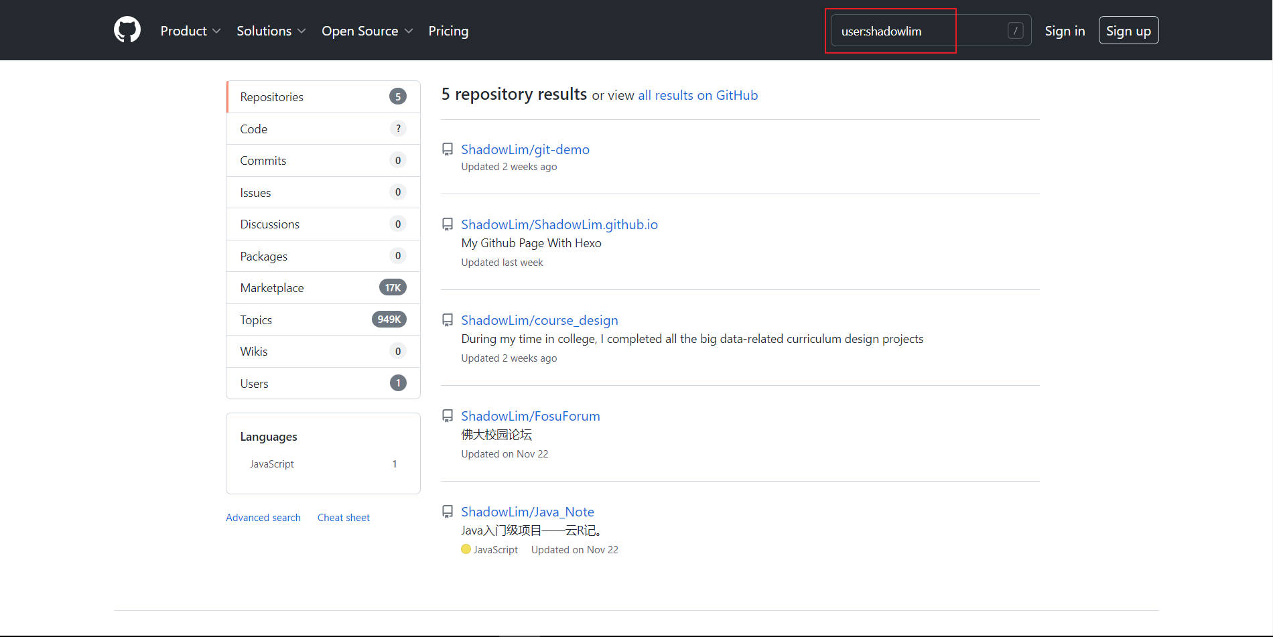Click the 949K Topics count badge
The width and height of the screenshot is (1273, 637).
pos(389,320)
